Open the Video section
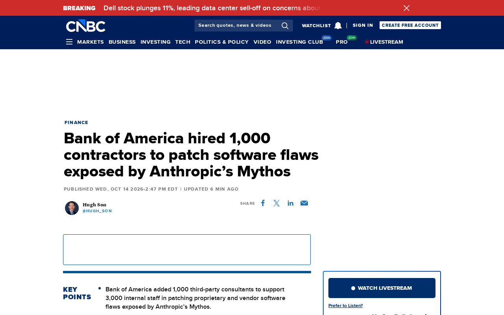This screenshot has height=315, width=504. coord(262,42)
